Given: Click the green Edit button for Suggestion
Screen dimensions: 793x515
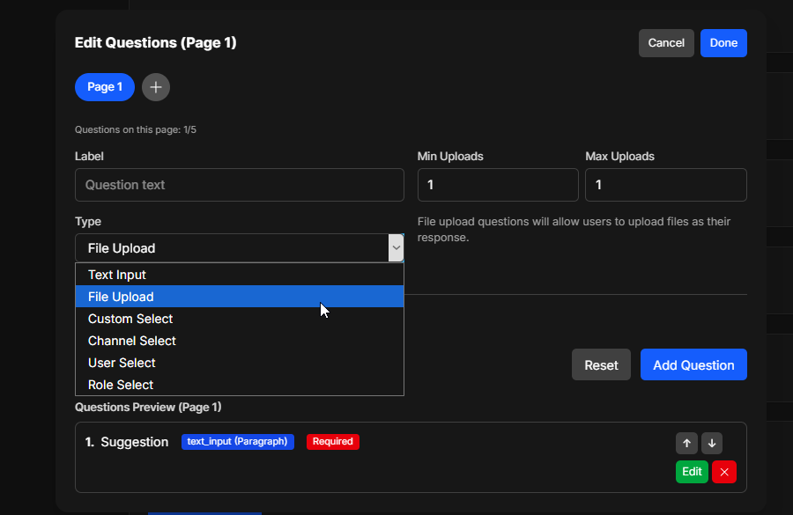Looking at the screenshot, I should click(x=692, y=472).
